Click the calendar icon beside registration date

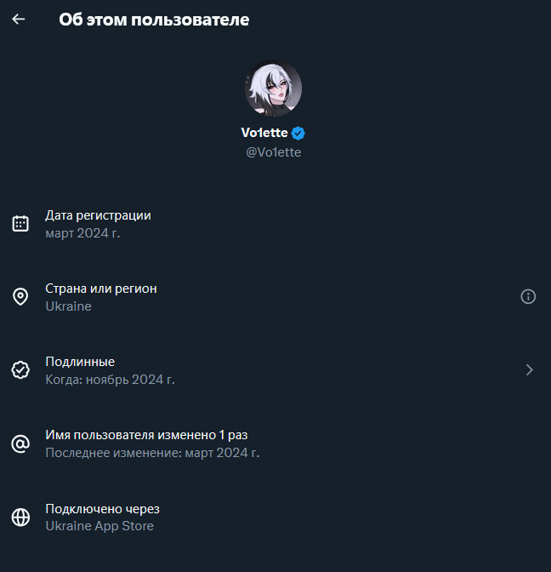[20, 224]
